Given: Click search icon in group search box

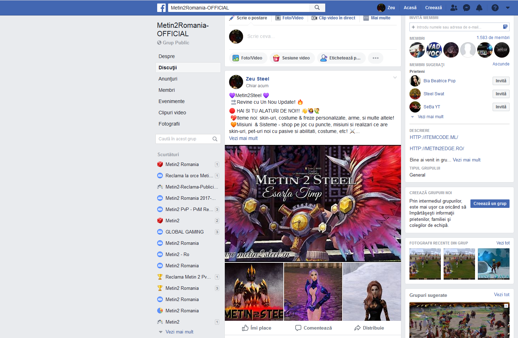Looking at the screenshot, I should pos(215,139).
